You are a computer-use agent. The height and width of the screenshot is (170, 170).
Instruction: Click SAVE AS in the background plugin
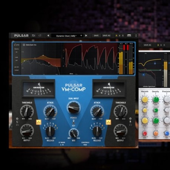coord(147,45)
